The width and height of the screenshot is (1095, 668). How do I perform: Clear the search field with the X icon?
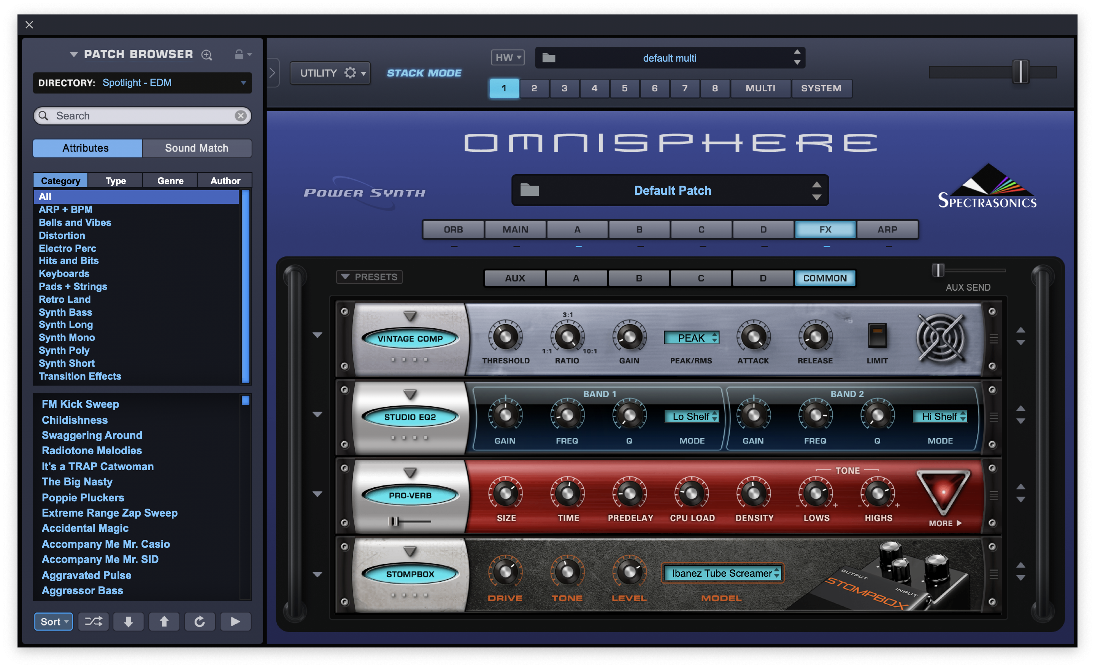[240, 116]
